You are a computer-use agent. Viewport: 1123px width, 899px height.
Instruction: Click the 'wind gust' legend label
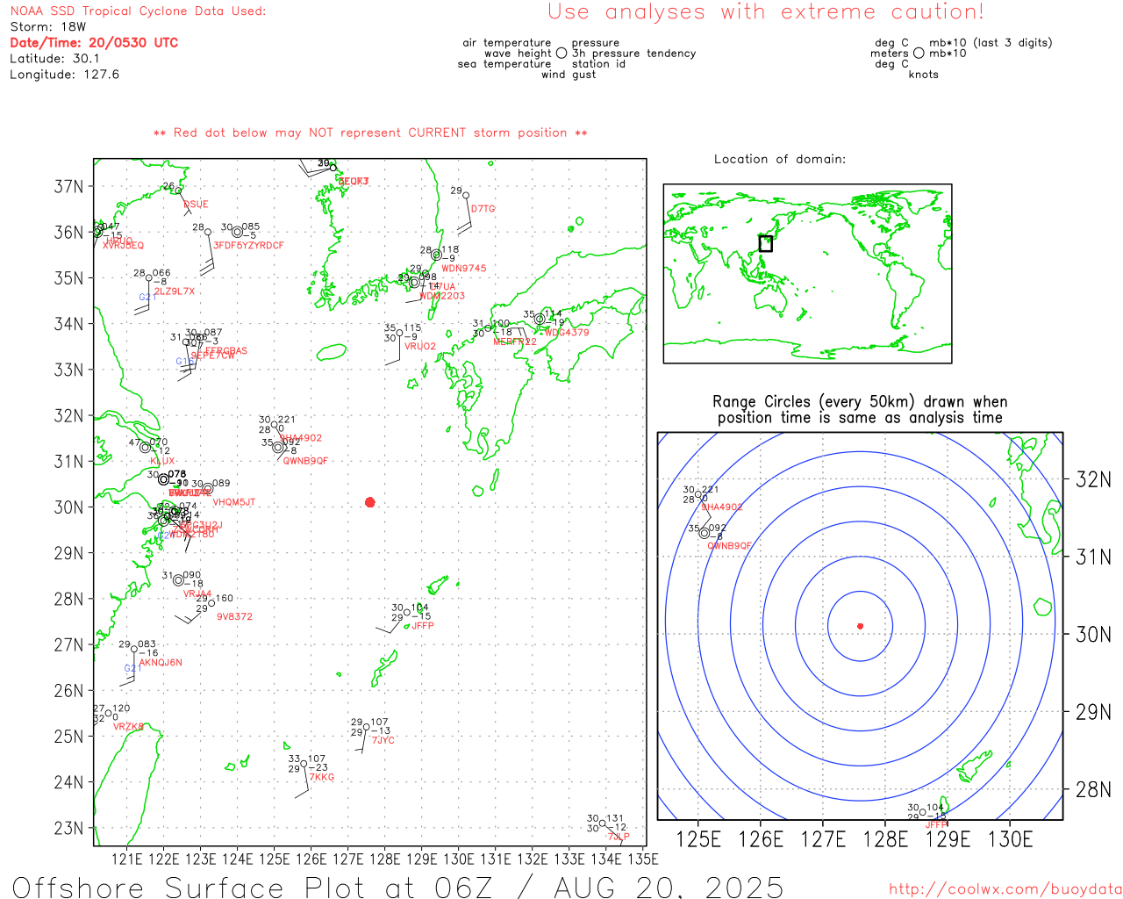(569, 75)
